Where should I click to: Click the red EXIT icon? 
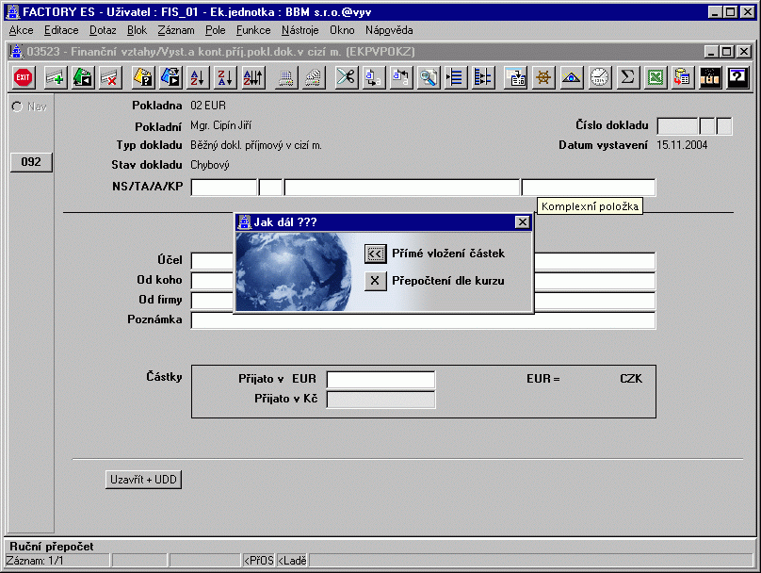pyautogui.click(x=23, y=77)
